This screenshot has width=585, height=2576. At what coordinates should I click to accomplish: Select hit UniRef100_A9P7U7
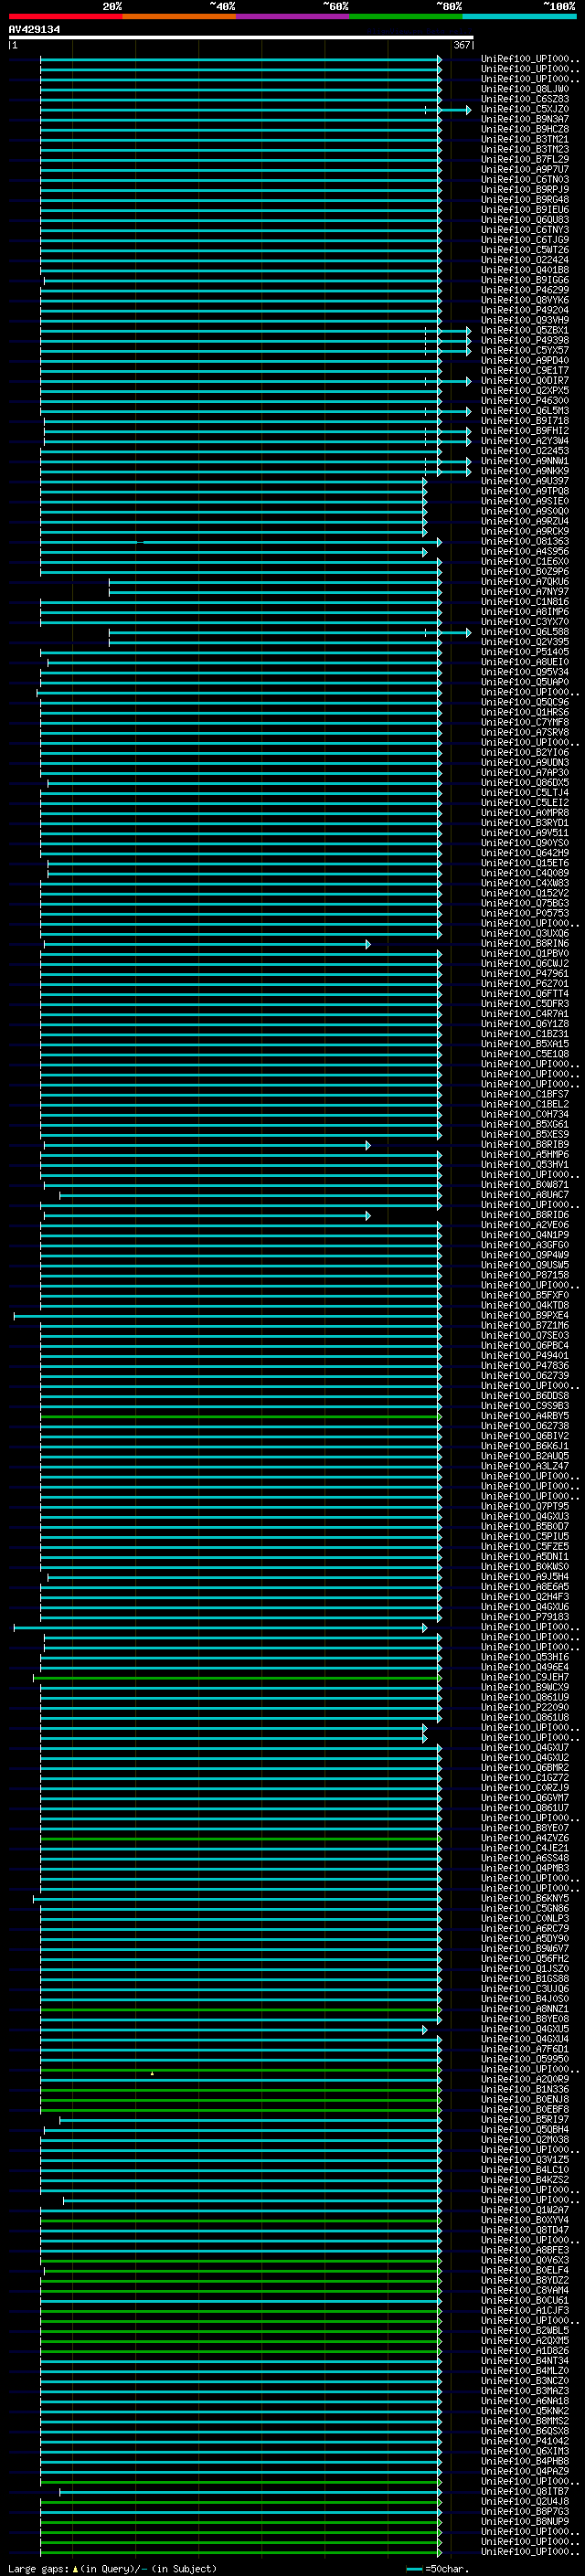pyautogui.click(x=525, y=169)
